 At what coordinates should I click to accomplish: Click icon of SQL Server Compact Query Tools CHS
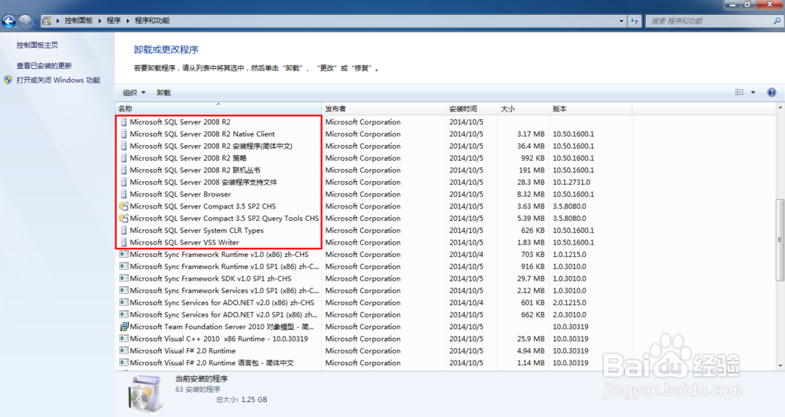[124, 218]
